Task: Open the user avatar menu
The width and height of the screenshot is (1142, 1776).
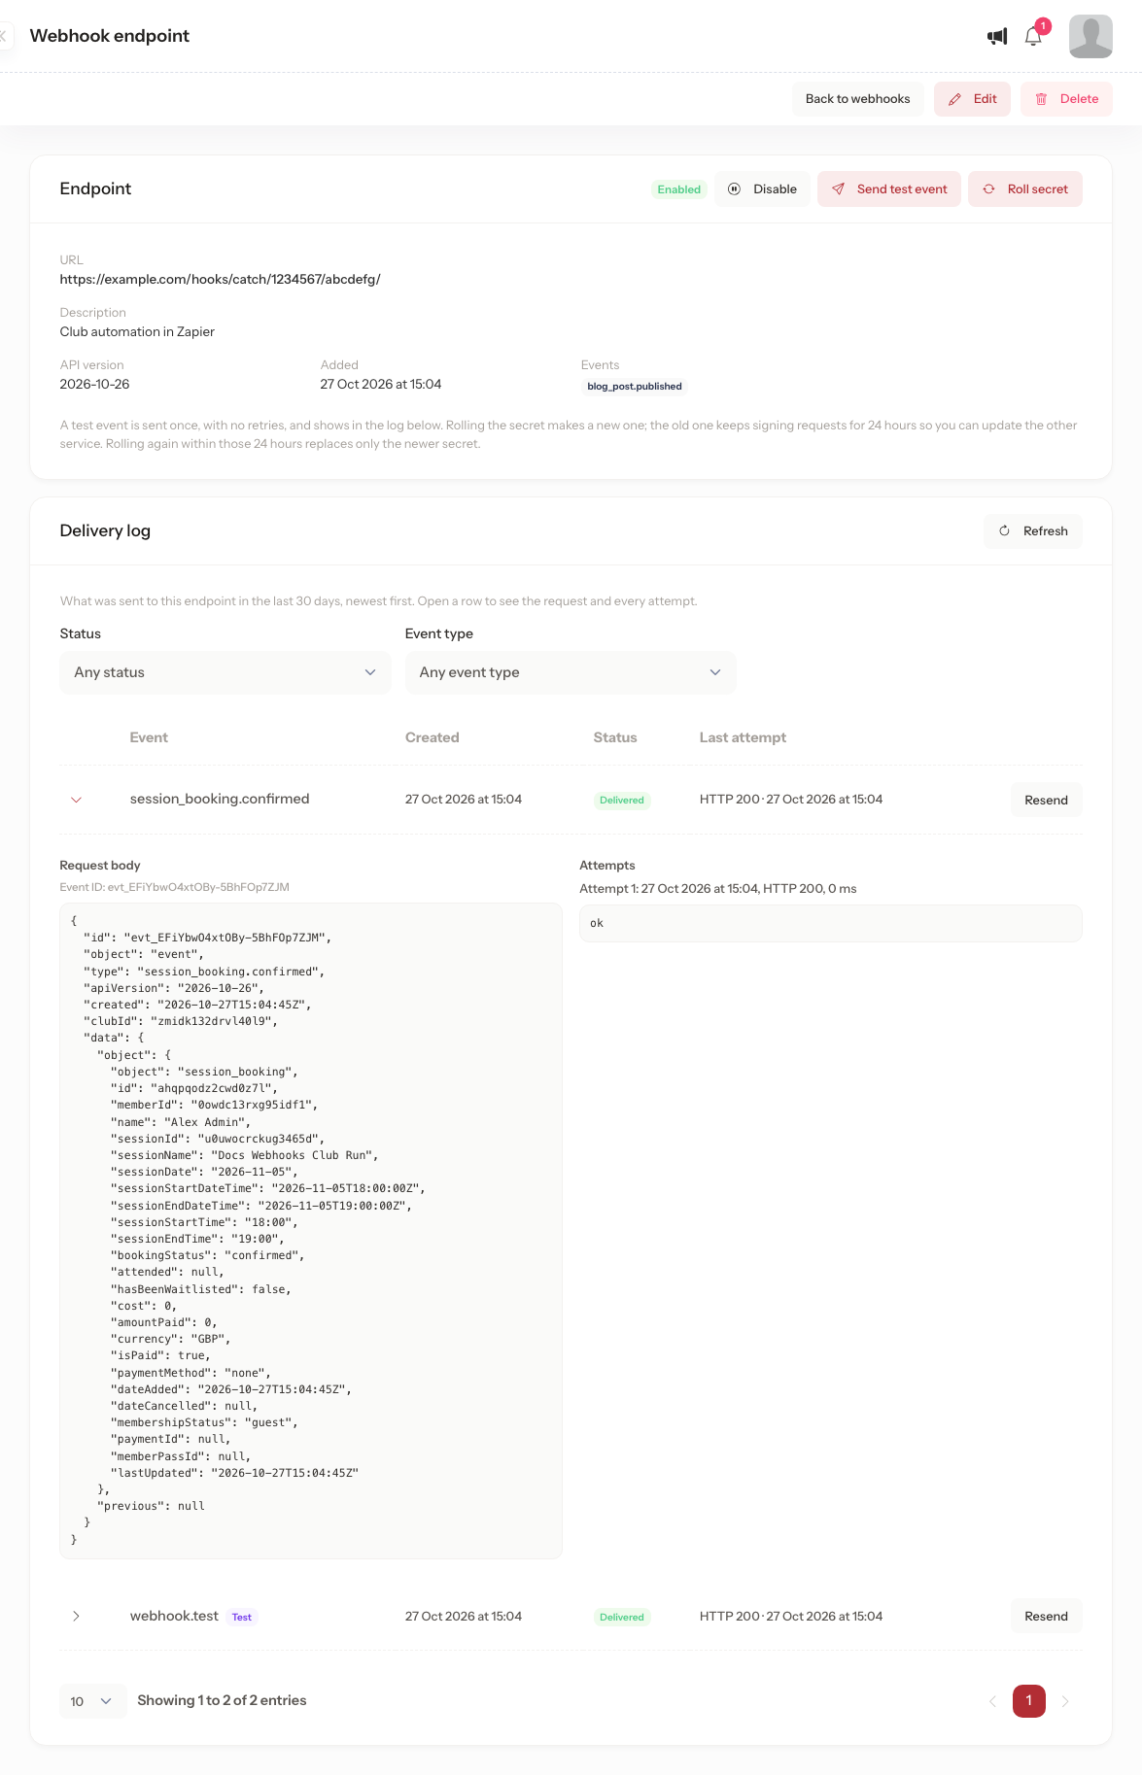Action: coord(1090,37)
